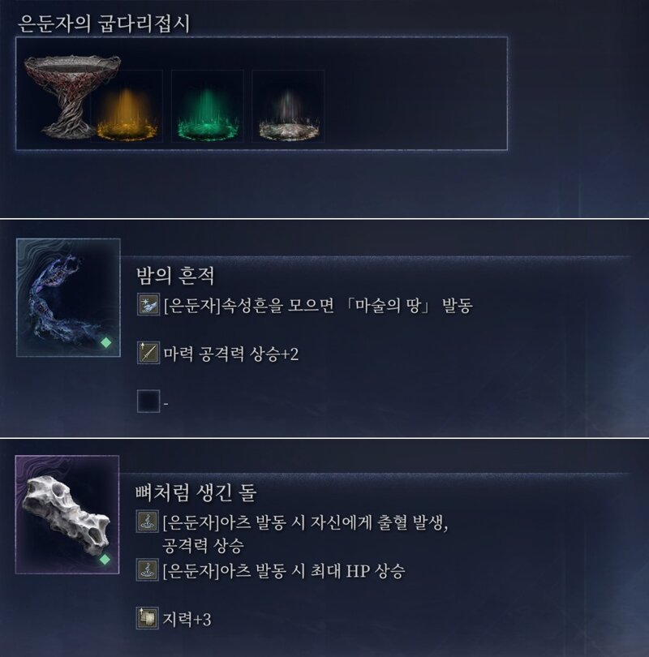This screenshot has height=657, width=649.
Task: Select the white glowing relic slot
Action: point(288,106)
